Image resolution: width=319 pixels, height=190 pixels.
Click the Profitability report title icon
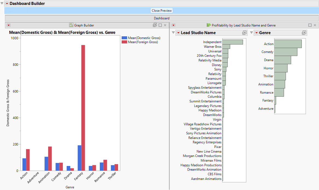coord(208,25)
